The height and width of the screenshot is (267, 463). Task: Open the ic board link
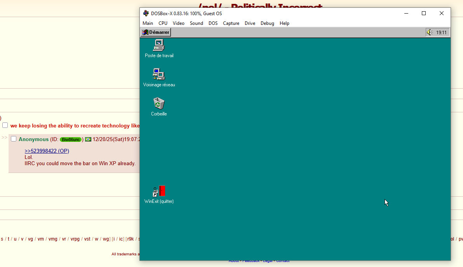click(x=121, y=239)
